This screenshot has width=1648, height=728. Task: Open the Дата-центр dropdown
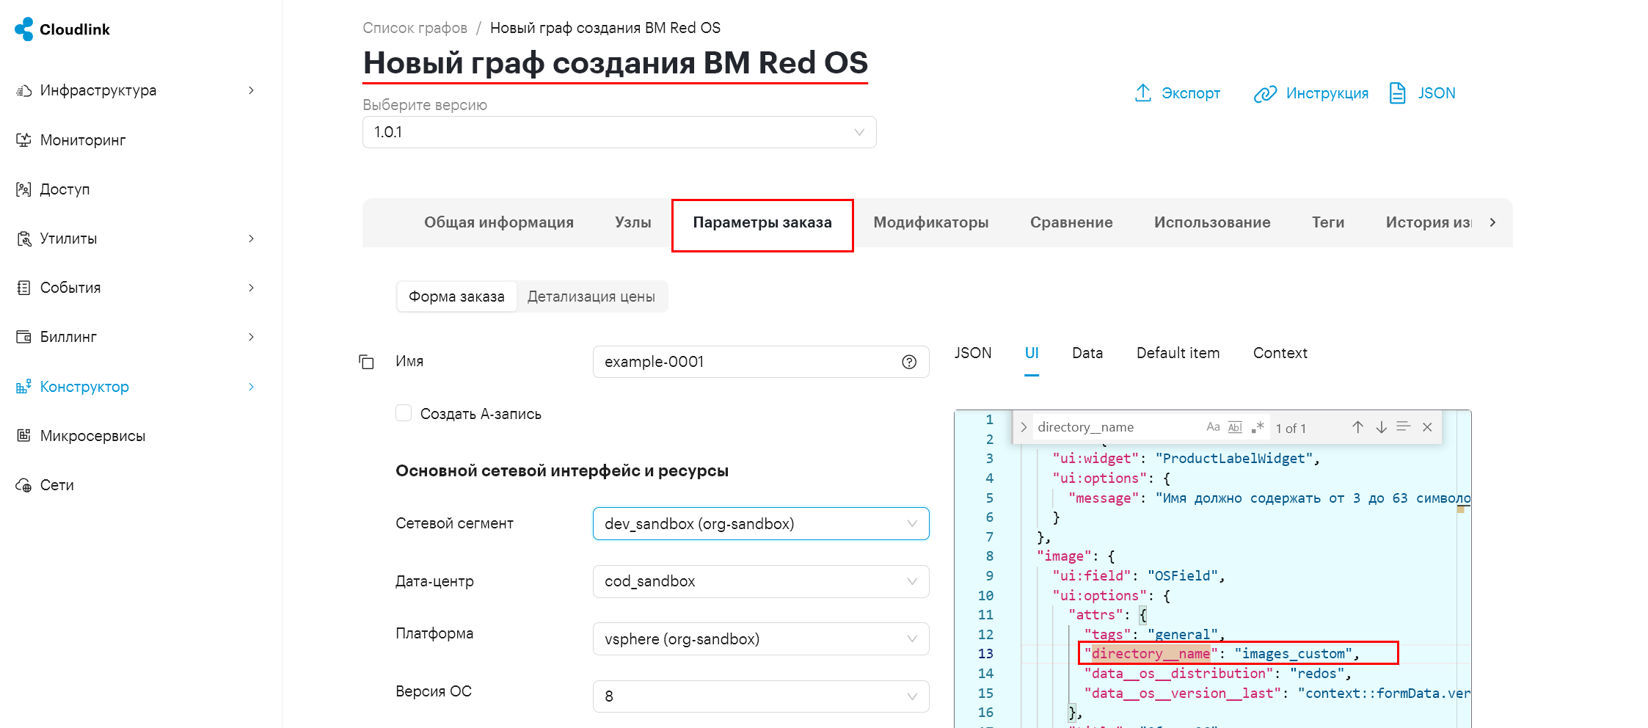pos(761,581)
